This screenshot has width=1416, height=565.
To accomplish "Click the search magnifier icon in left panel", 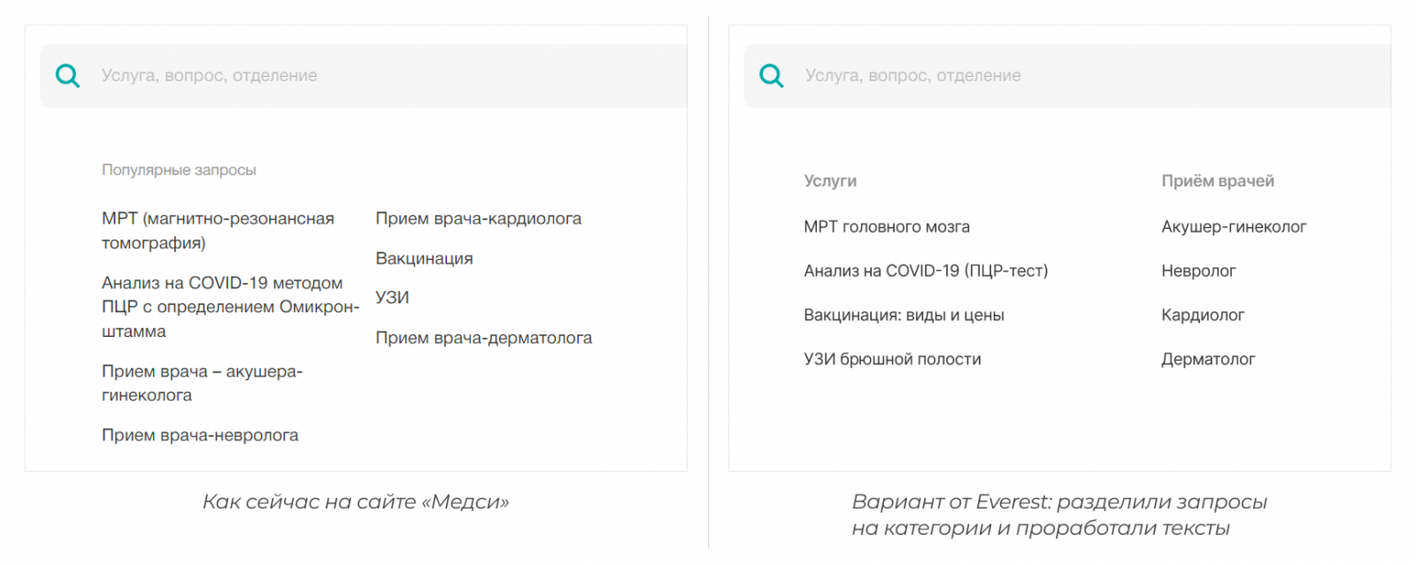I will (x=67, y=76).
